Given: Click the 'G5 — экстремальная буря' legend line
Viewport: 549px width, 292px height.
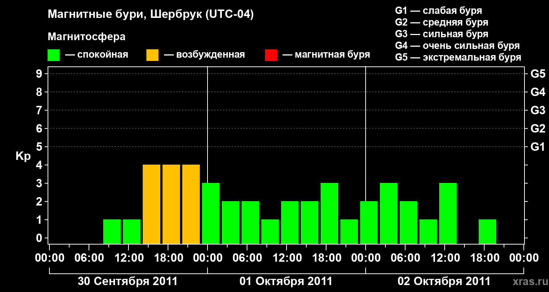Looking at the screenshot, I should click(x=458, y=57).
